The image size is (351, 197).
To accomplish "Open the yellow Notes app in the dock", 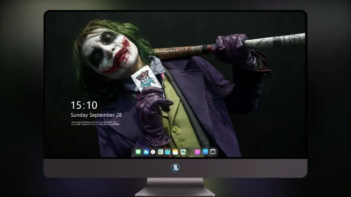I will pyautogui.click(x=175, y=152).
